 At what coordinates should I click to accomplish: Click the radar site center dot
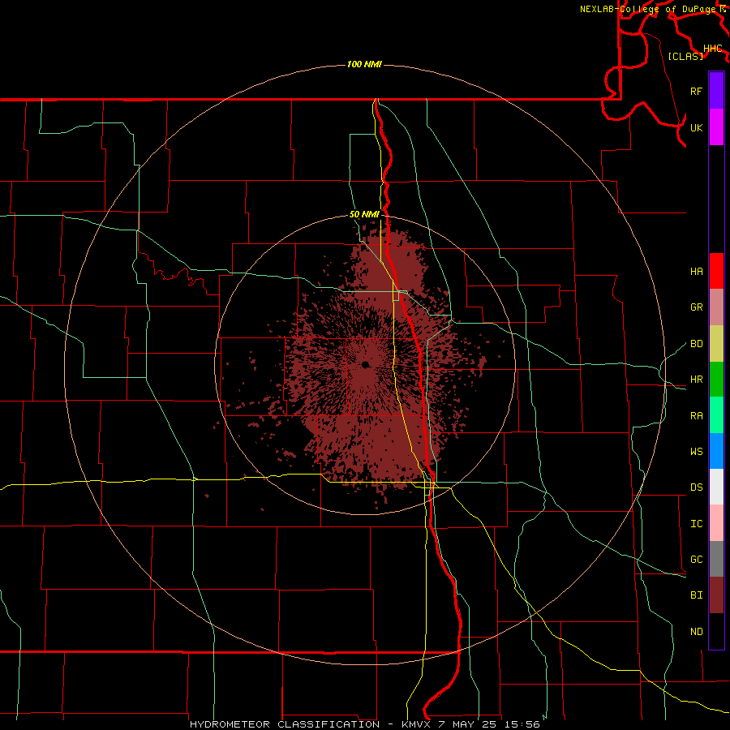366,364
